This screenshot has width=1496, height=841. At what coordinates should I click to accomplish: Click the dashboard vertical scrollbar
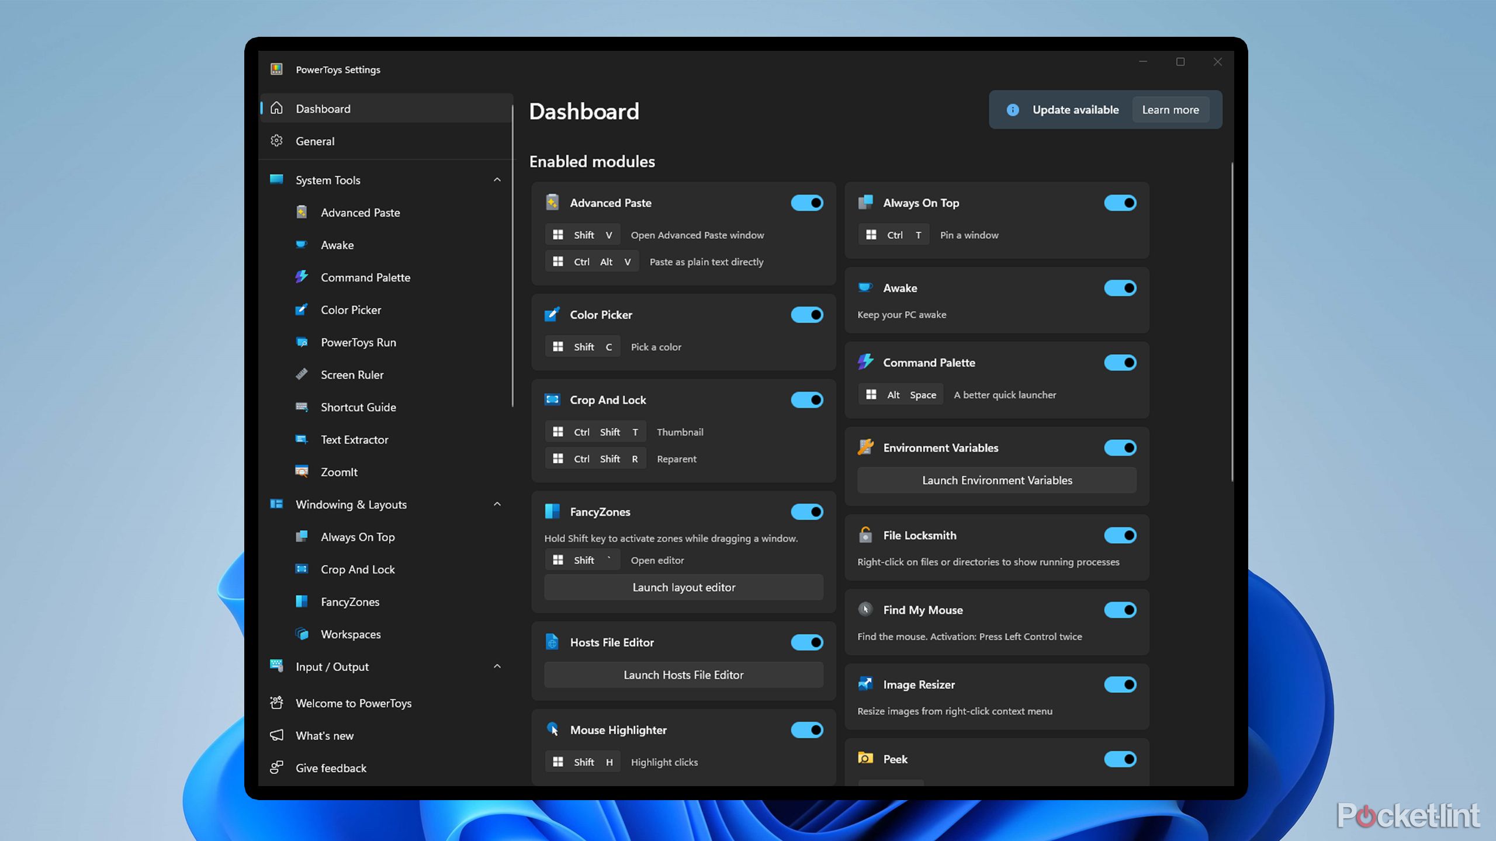[1232, 321]
